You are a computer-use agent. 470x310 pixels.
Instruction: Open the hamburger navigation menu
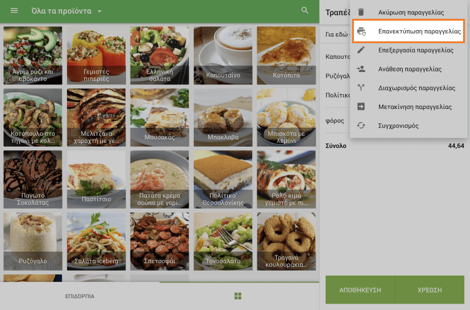[x=14, y=11]
